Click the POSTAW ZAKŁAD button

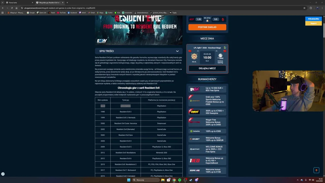(x=207, y=27)
